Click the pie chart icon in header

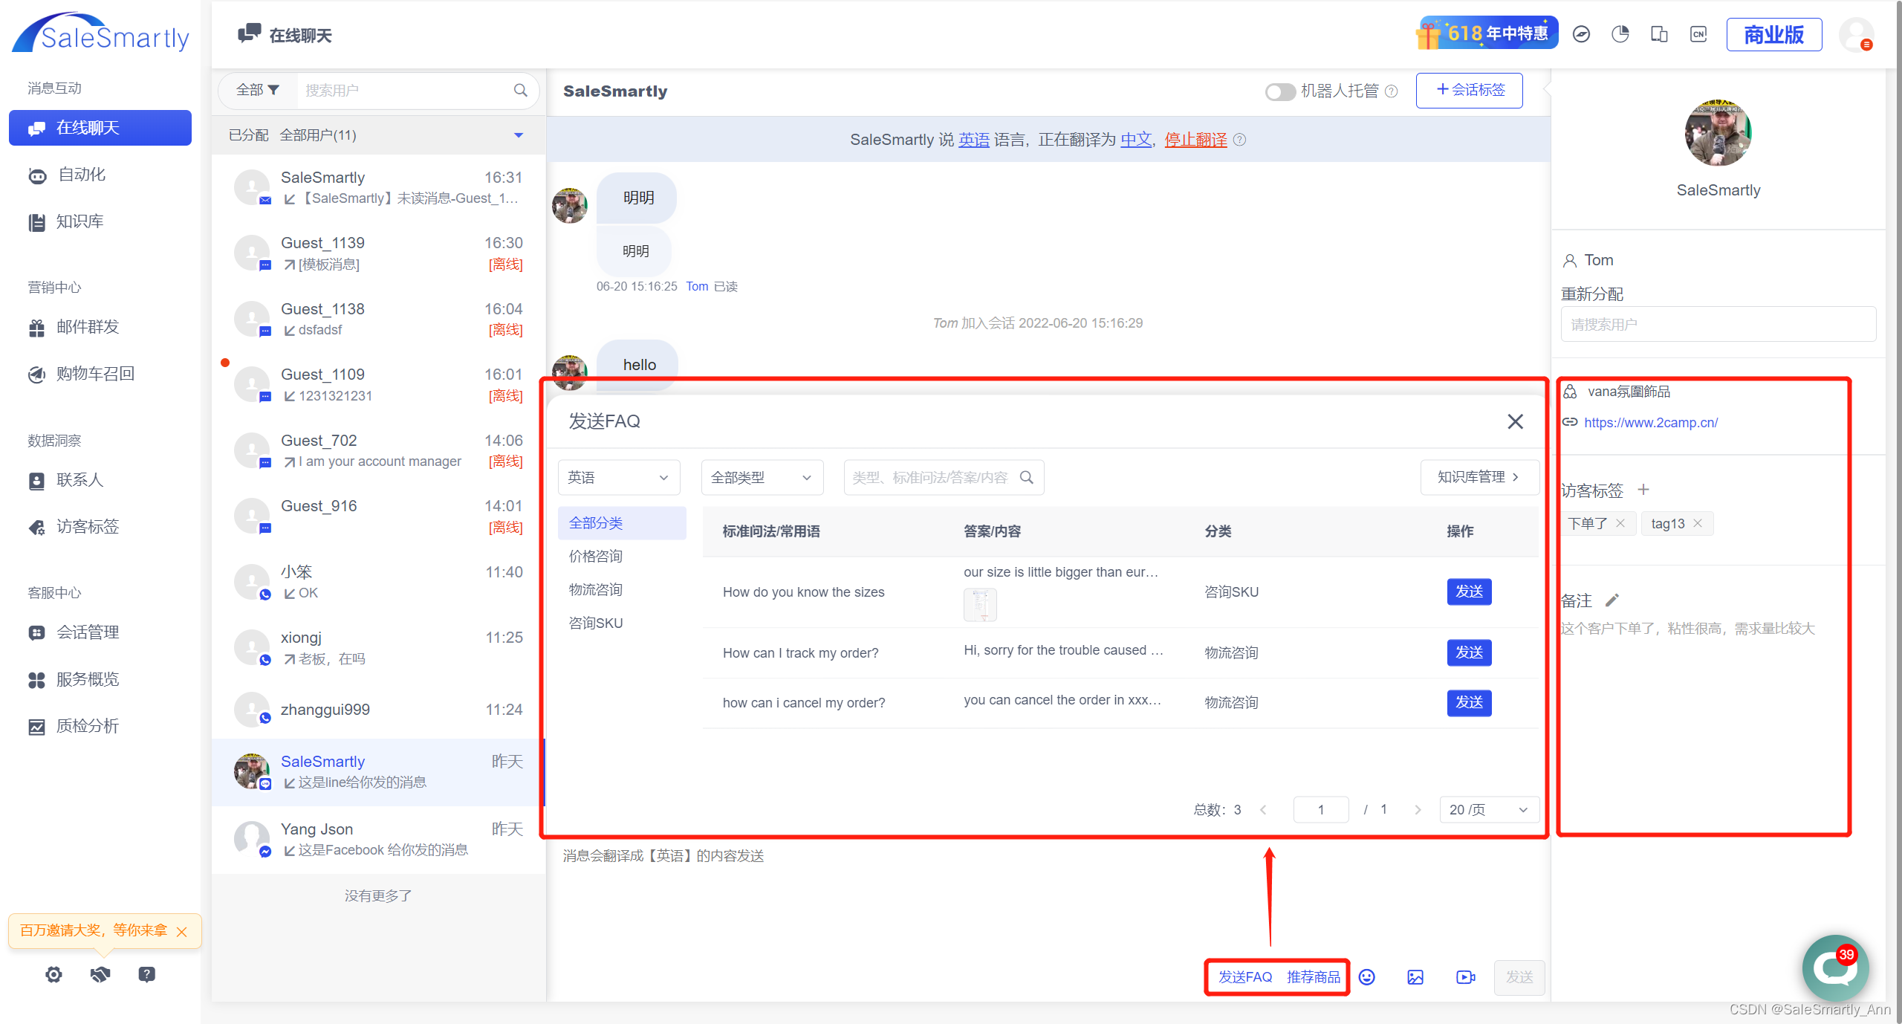pos(1620,34)
